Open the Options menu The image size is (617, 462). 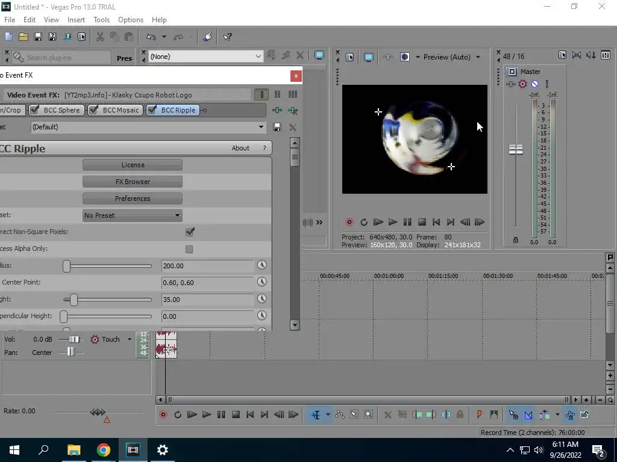click(131, 20)
